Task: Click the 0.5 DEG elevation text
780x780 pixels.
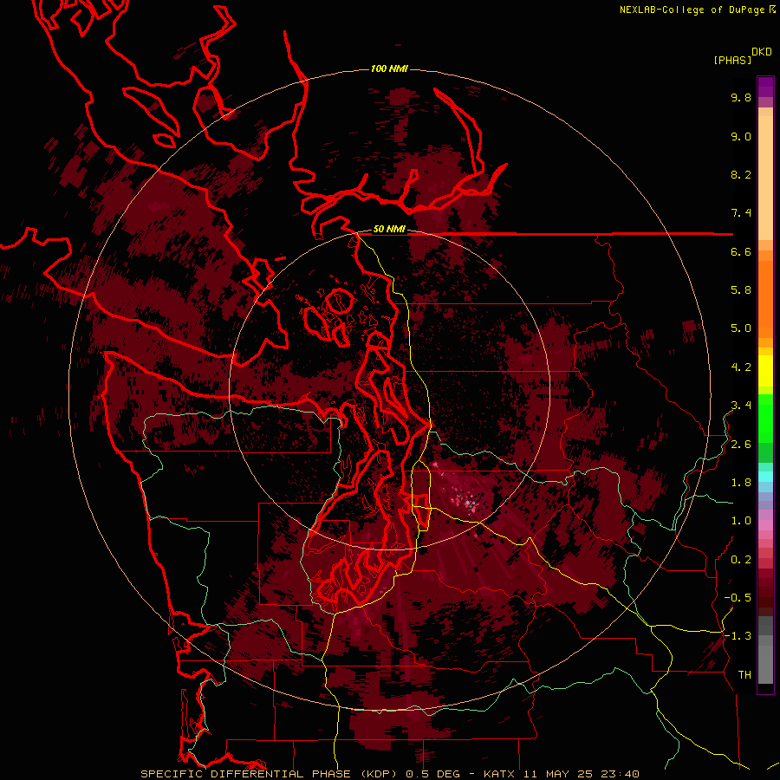Action: 432,774
